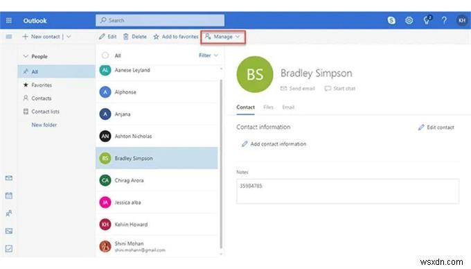Image resolution: width=471 pixels, height=269 pixels.
Task: Collapse the People section
Action: 26,56
